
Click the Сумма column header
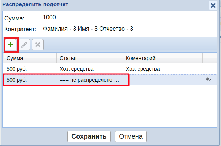tap(30, 58)
